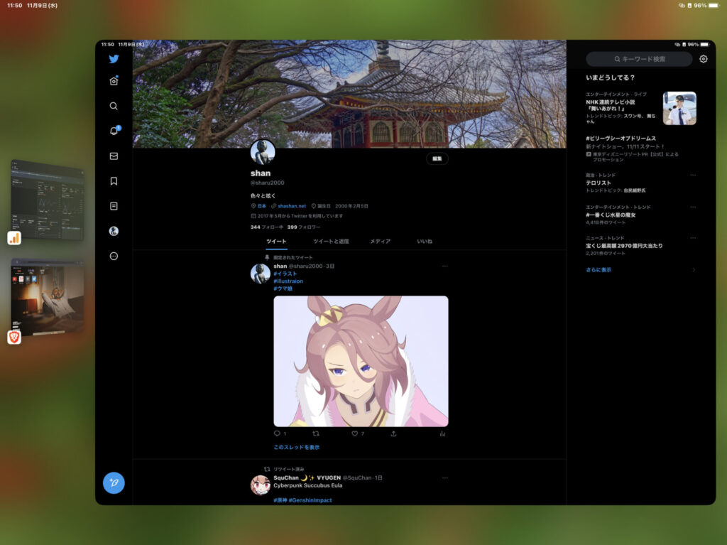Viewport: 727px width, 545px height.
Task: Open the pinned tweet illustration image
Action: [x=361, y=361]
